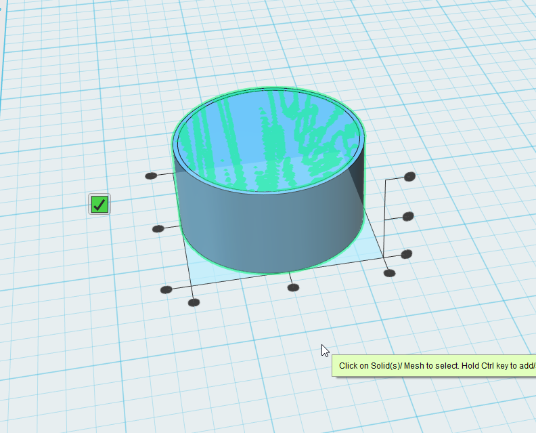Confirm selection with the green checkmark button

click(99, 205)
